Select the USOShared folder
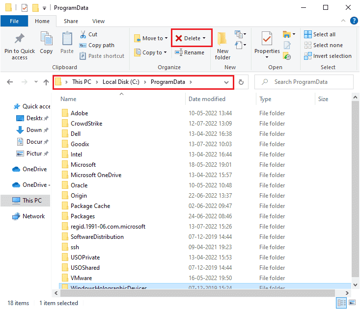The height and width of the screenshot is (309, 360). (x=81, y=268)
